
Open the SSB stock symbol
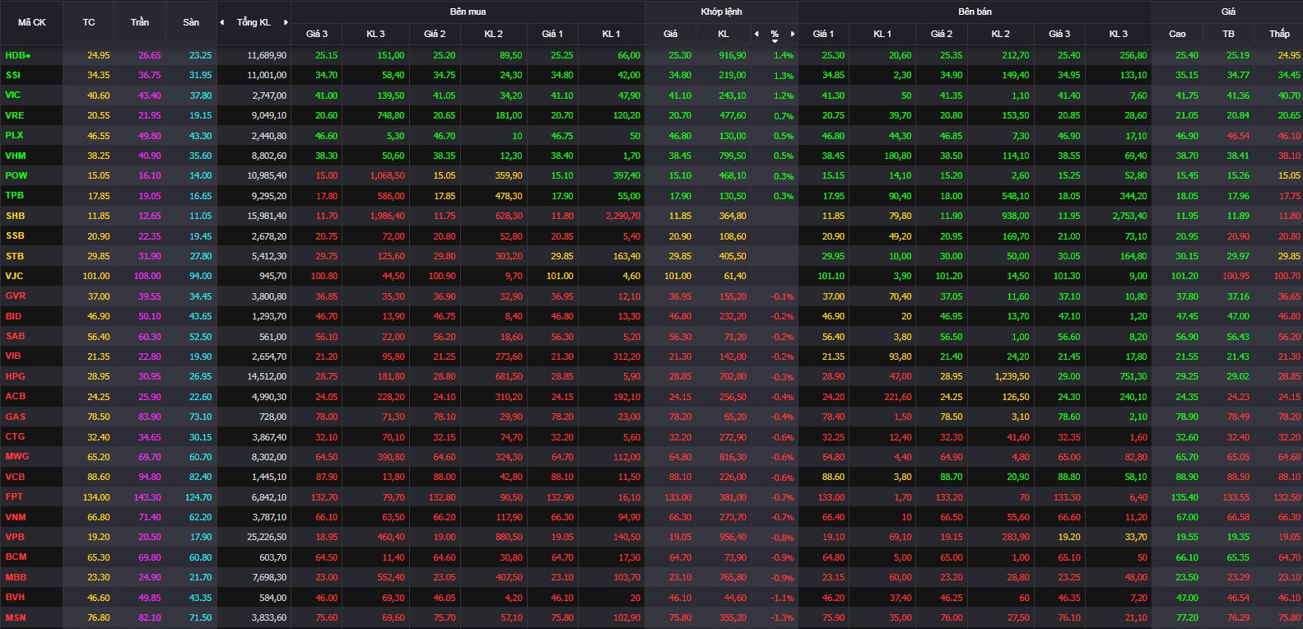click(x=15, y=235)
